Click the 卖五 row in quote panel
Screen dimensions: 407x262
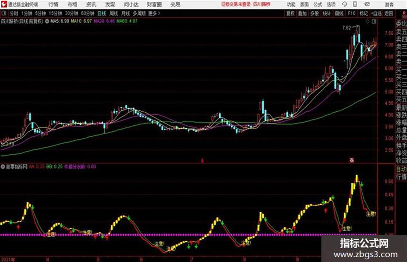coord(401,32)
